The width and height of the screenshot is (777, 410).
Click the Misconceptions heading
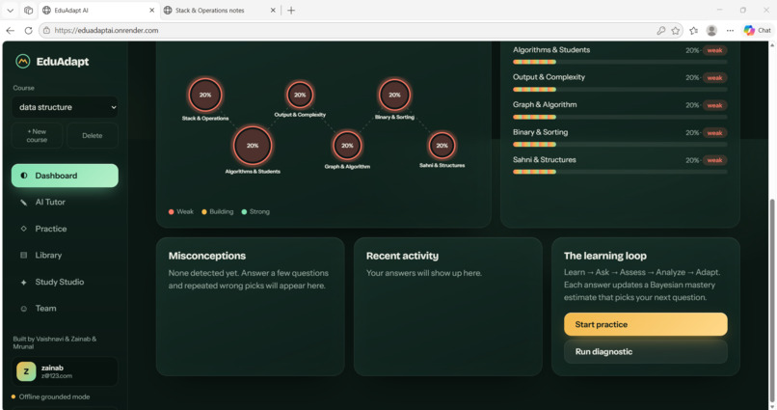pos(207,256)
